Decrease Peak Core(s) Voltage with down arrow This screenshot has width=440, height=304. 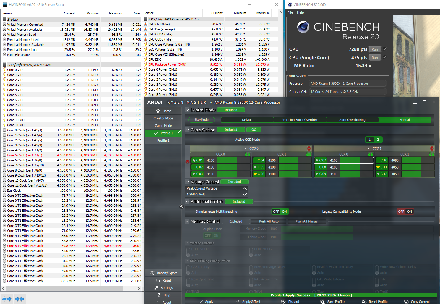(244, 194)
